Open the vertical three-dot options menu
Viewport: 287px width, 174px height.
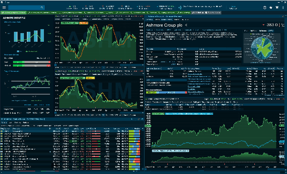point(283,8)
